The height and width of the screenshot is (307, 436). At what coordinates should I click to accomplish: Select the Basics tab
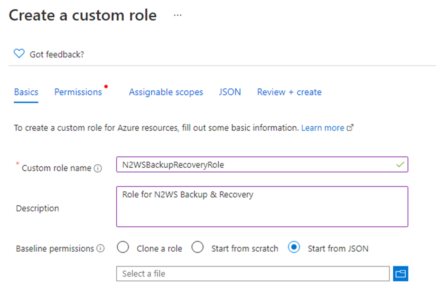click(x=26, y=92)
